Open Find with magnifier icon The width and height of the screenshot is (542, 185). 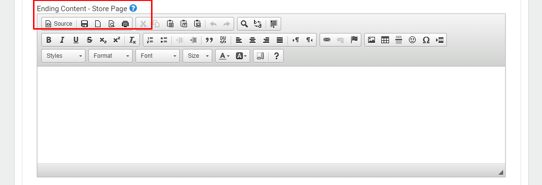[x=244, y=24]
